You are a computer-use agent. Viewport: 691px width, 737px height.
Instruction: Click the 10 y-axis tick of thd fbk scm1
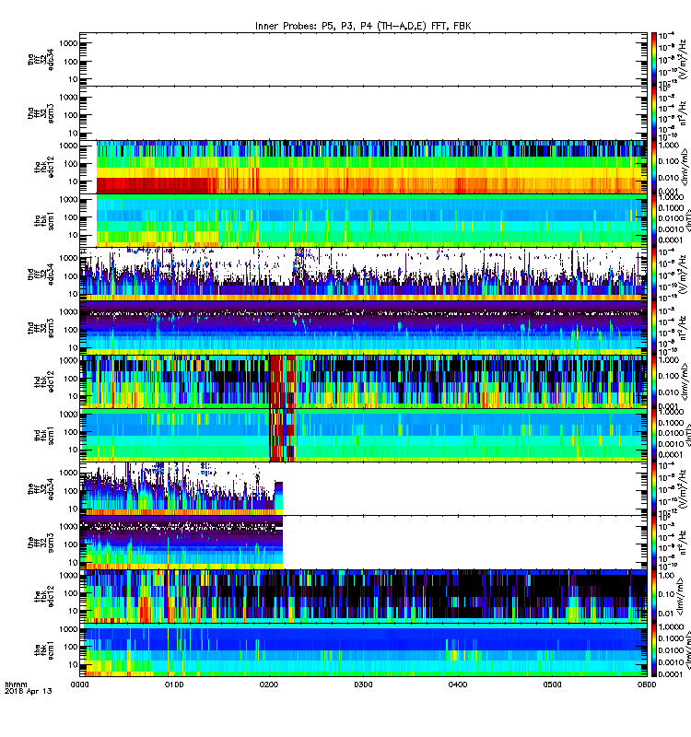[x=74, y=450]
